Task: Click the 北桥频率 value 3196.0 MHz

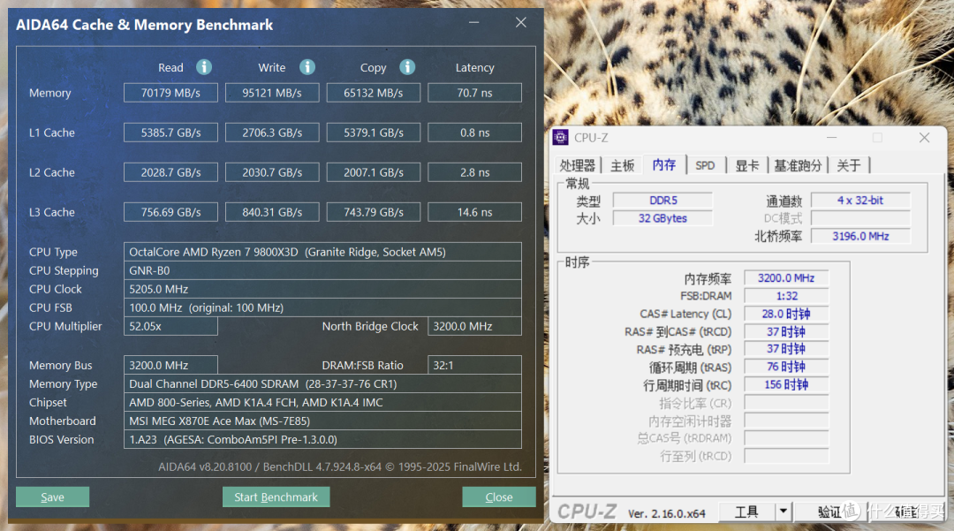Action: pos(860,236)
